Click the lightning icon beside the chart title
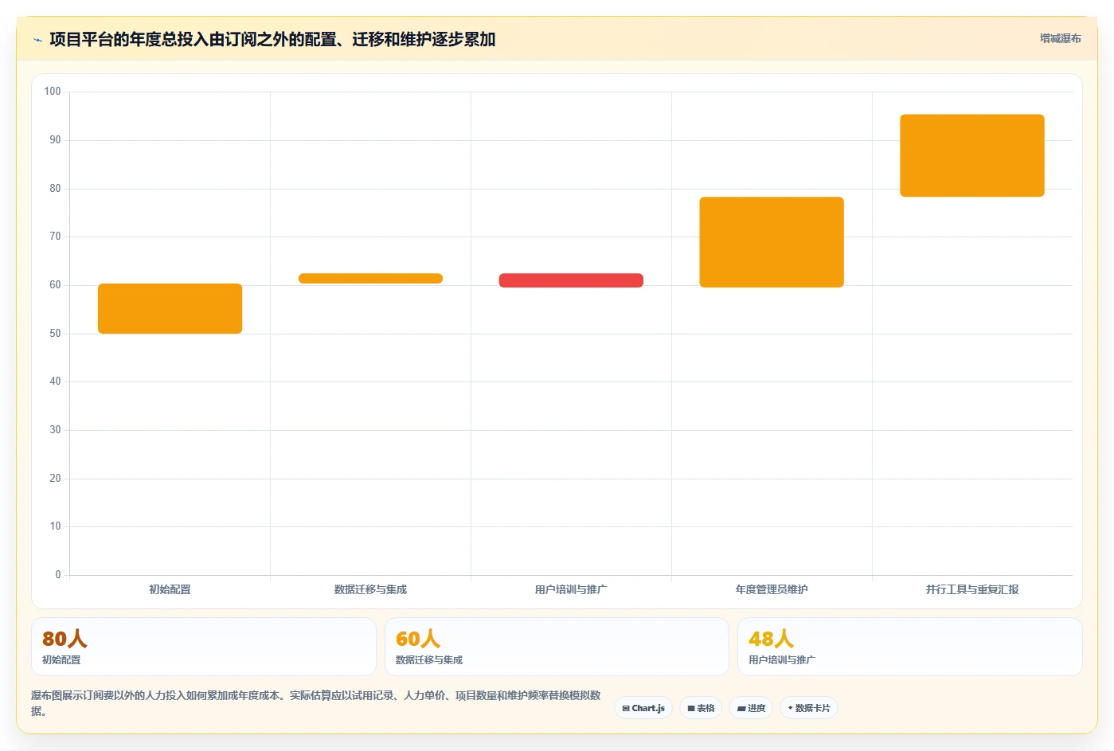 pos(37,40)
